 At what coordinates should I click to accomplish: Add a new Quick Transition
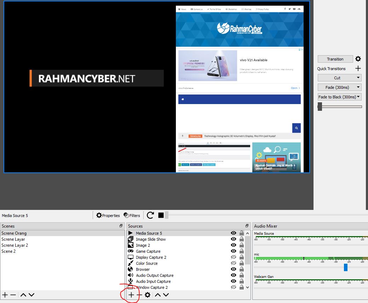[358, 68]
